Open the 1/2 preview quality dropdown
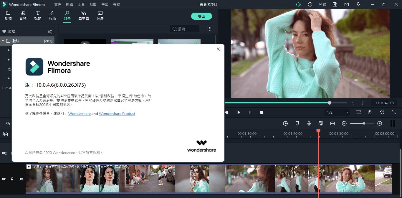Screen dimensions: 402x198 [x=338, y=112]
